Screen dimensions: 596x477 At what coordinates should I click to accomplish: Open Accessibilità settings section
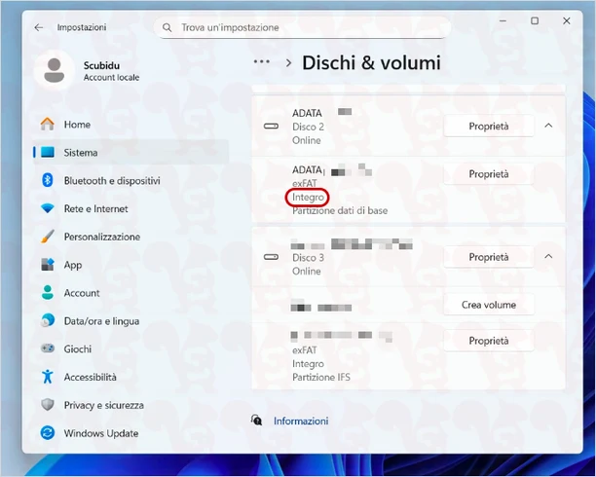[x=131, y=377]
